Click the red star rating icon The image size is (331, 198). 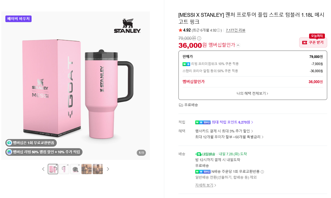(181, 30)
